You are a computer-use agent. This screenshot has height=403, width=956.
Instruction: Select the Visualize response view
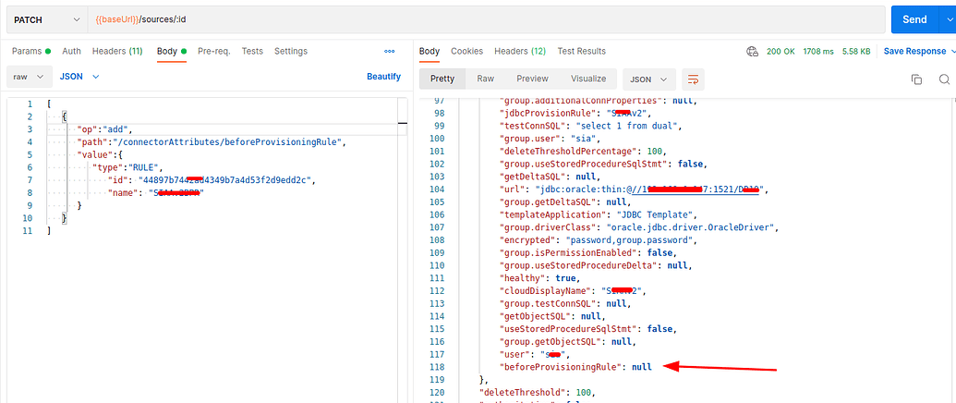pos(588,79)
